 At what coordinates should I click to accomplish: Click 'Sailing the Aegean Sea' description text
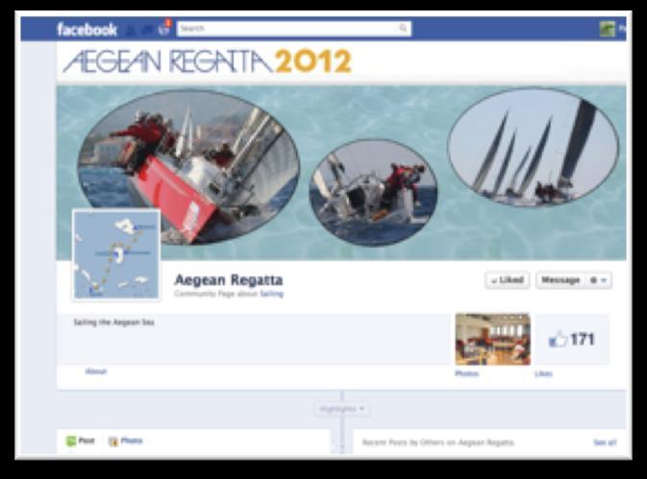click(113, 323)
